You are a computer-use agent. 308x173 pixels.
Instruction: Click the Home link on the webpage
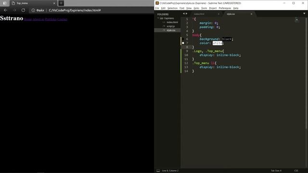pos(28,19)
